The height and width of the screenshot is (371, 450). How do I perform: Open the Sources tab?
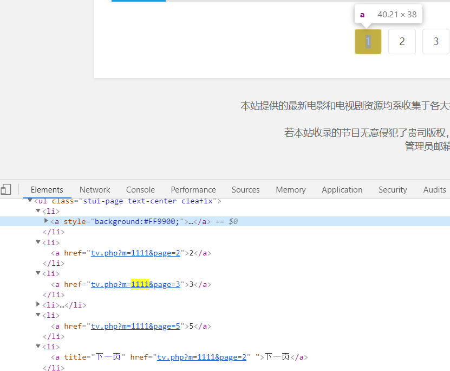(x=246, y=190)
